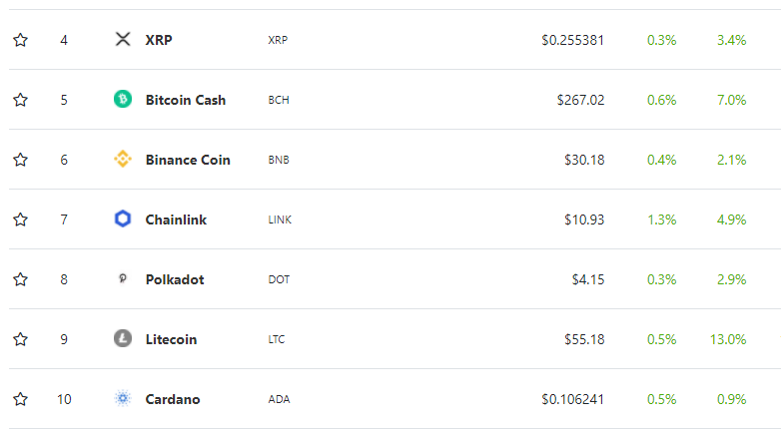
Task: Open the Bitcoin Cash coin page
Action: pos(186,100)
